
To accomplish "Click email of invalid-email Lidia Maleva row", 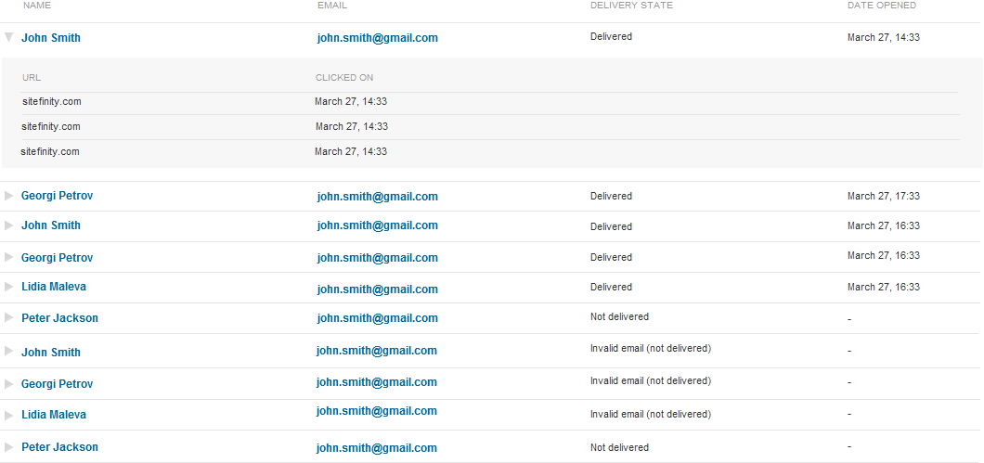I will pos(377,414).
